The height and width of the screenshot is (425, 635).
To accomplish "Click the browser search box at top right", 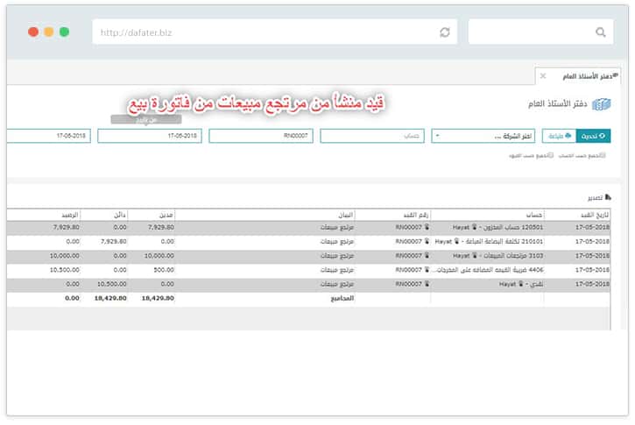I will pyautogui.click(x=540, y=32).
